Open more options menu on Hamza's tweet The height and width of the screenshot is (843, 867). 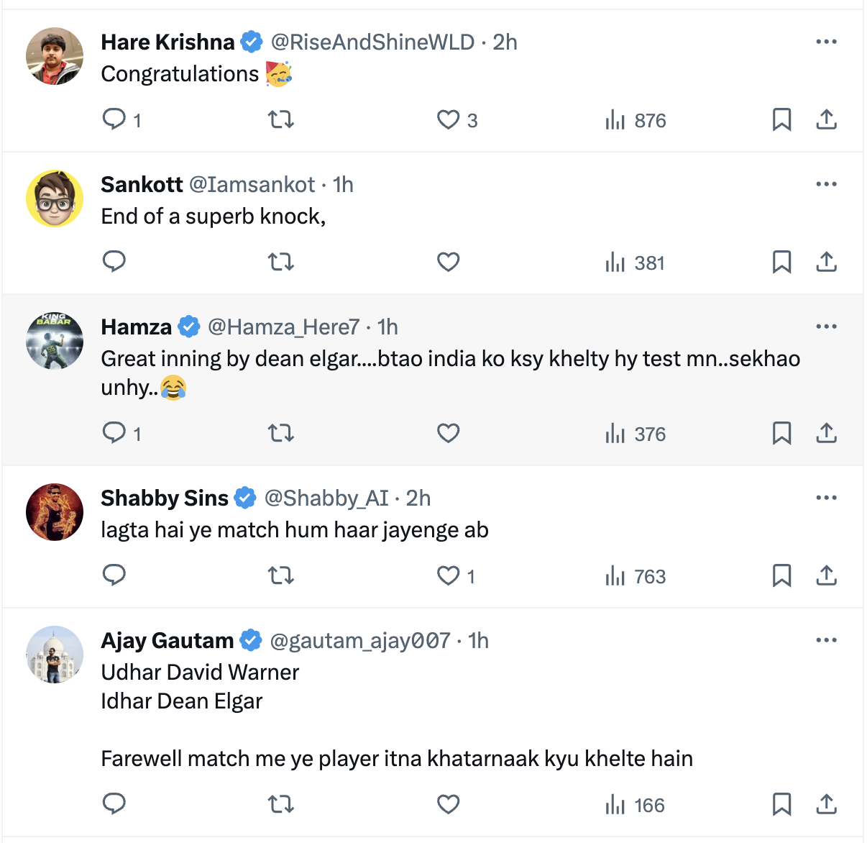[826, 327]
